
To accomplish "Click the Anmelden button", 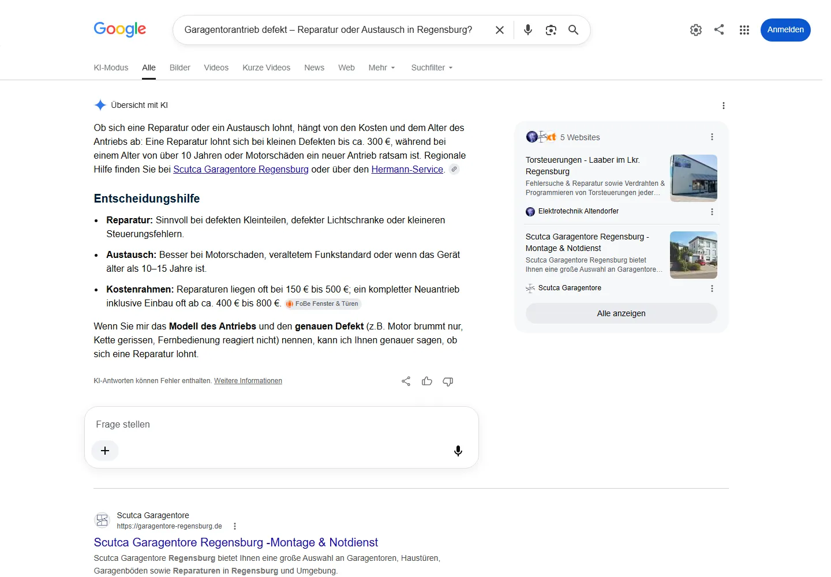I will tap(785, 30).
